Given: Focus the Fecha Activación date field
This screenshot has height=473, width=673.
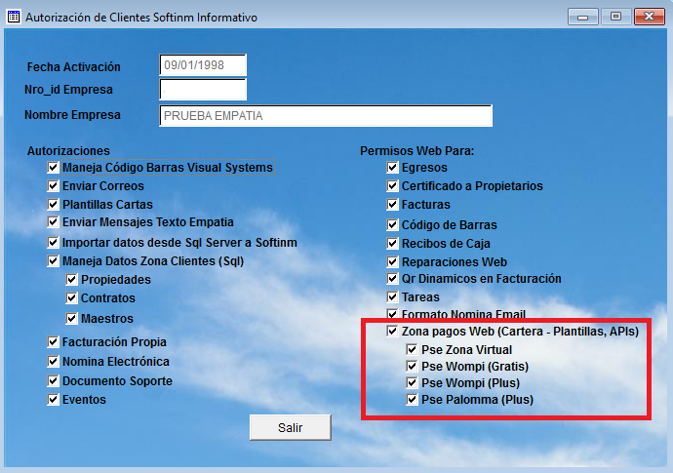Looking at the screenshot, I should tap(203, 65).
